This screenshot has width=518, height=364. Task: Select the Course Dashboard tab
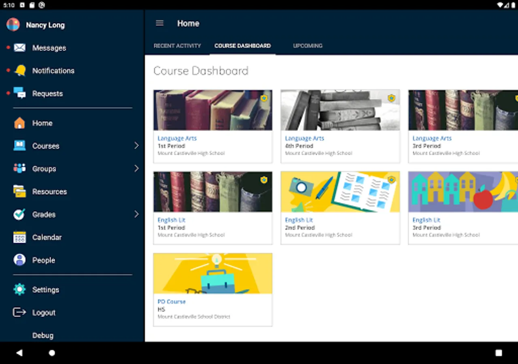pos(242,46)
